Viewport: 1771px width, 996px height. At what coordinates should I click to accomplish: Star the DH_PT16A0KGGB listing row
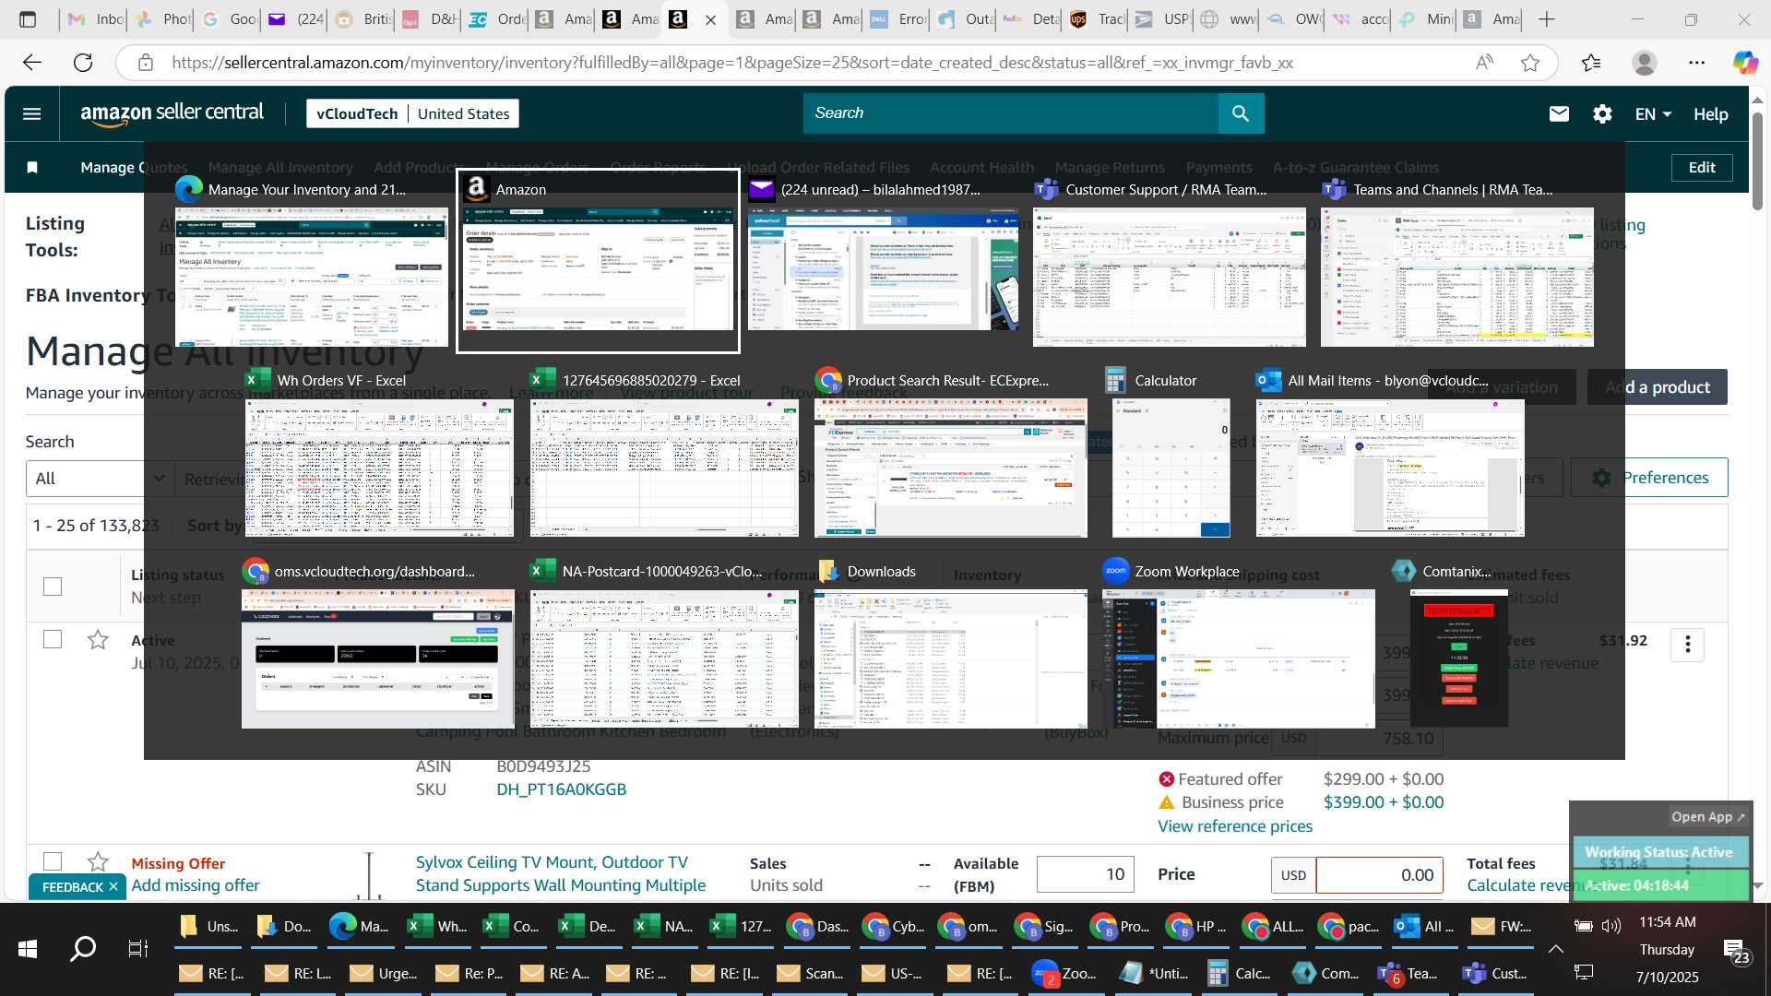[x=98, y=639]
